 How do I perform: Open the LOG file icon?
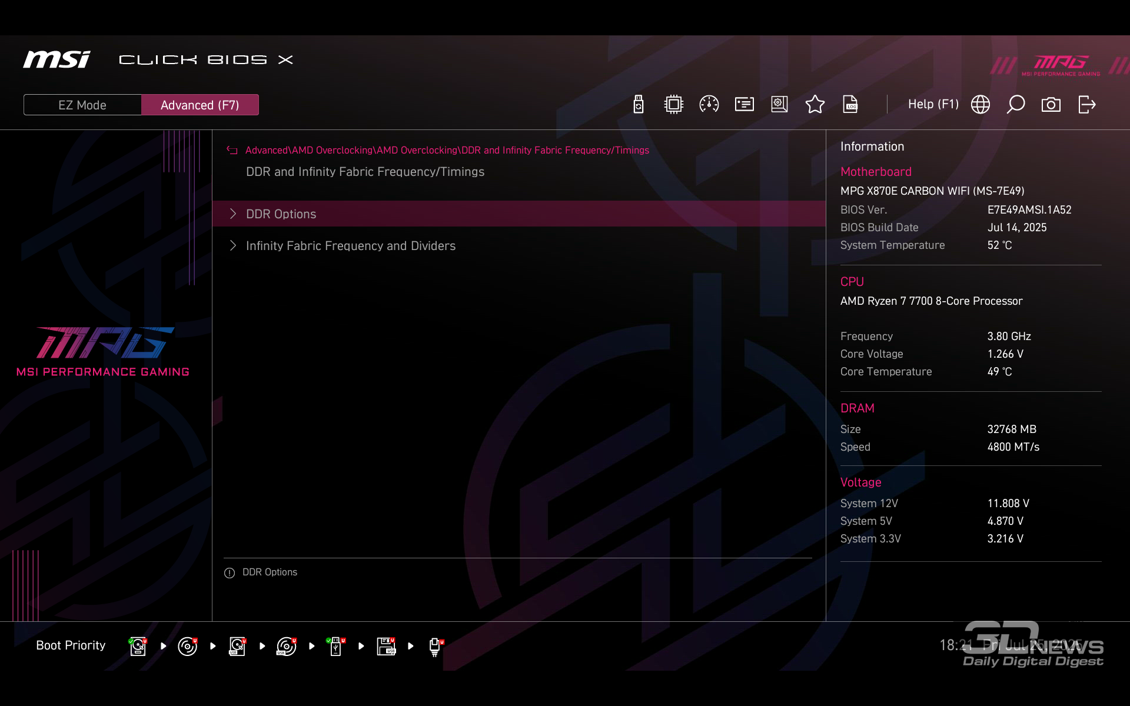click(x=850, y=105)
